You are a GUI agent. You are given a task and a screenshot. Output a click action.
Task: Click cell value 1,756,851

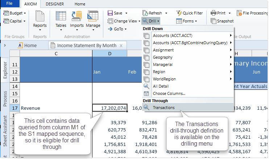tap(115, 145)
